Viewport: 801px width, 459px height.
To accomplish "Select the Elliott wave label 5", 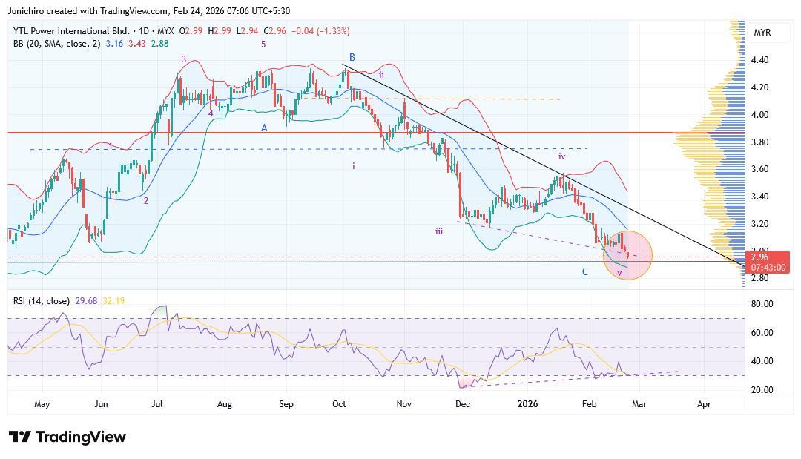I will 263,44.
